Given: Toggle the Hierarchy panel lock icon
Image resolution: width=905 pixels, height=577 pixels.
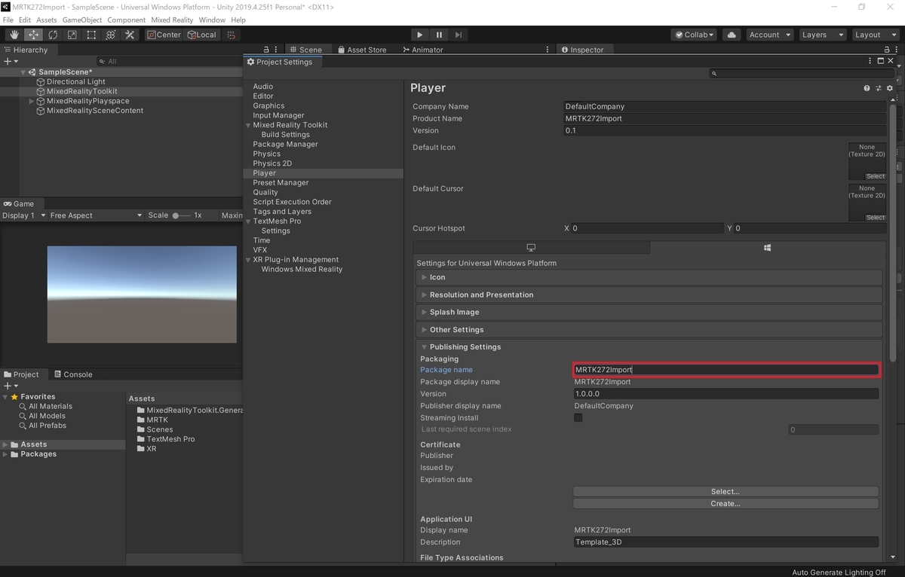Looking at the screenshot, I should (265, 50).
